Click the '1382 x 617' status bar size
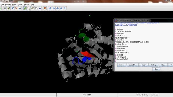Viewport: 173px width, 97px height. (x=87, y=95)
